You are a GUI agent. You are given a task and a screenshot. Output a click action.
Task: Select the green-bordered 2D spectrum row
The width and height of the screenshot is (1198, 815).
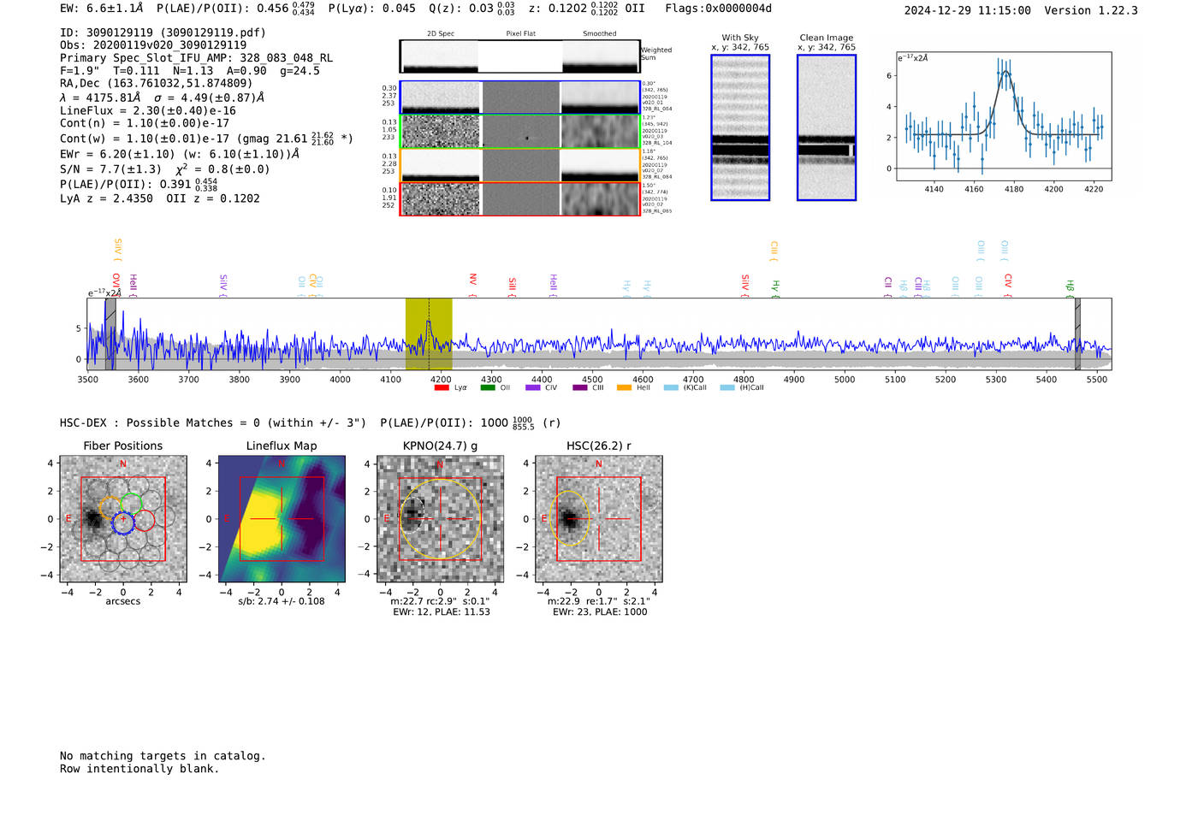click(520, 132)
